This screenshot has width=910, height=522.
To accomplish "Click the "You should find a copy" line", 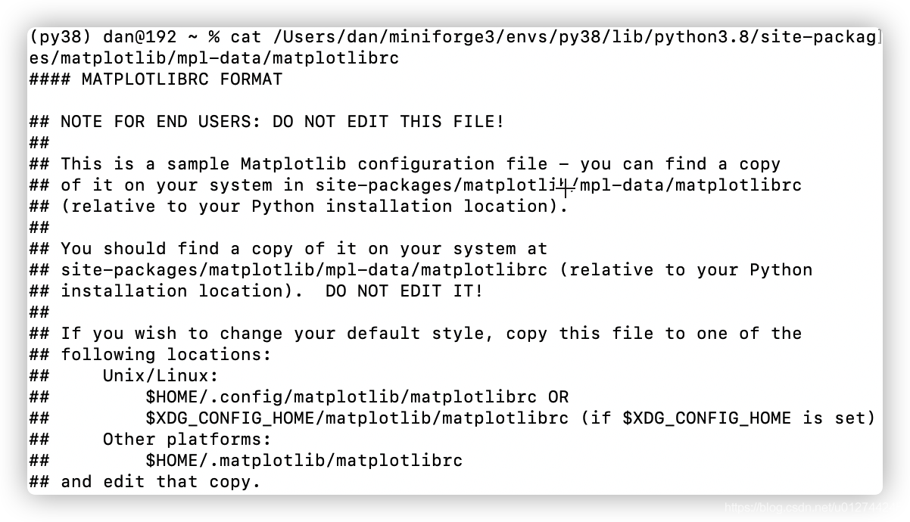I will [304, 248].
